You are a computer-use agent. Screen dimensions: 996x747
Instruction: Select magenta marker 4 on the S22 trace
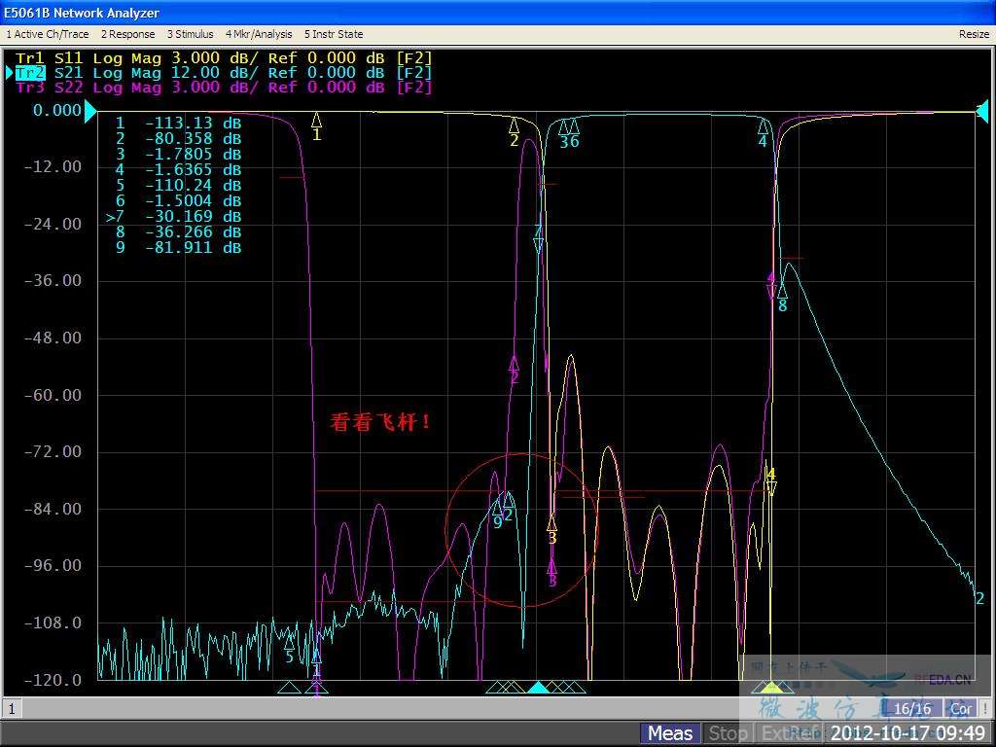771,286
